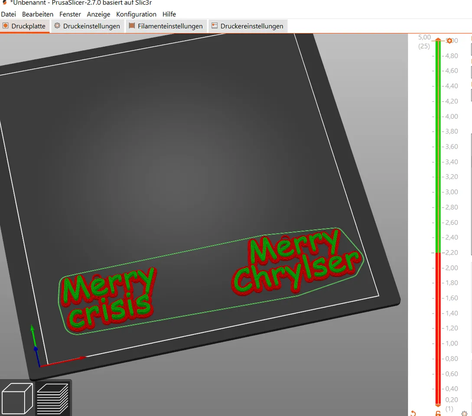Click the PrusaSlicer logo in the title bar

coord(4,3)
